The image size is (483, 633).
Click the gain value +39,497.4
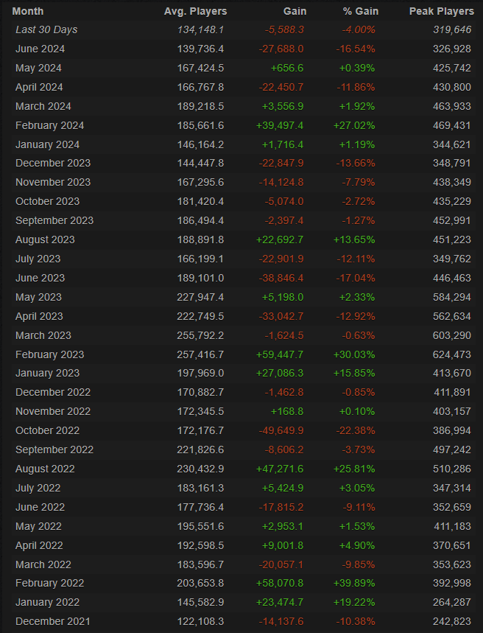[x=280, y=125]
